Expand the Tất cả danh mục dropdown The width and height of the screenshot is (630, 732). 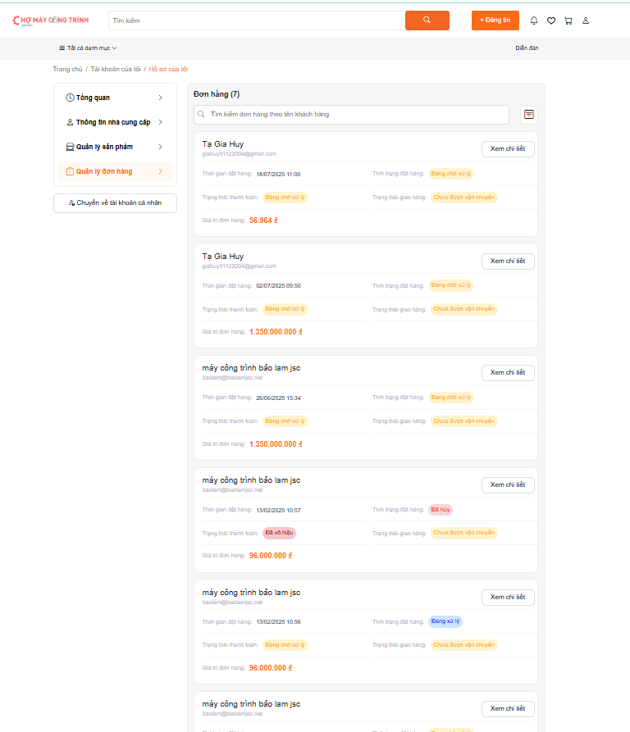[x=89, y=48]
